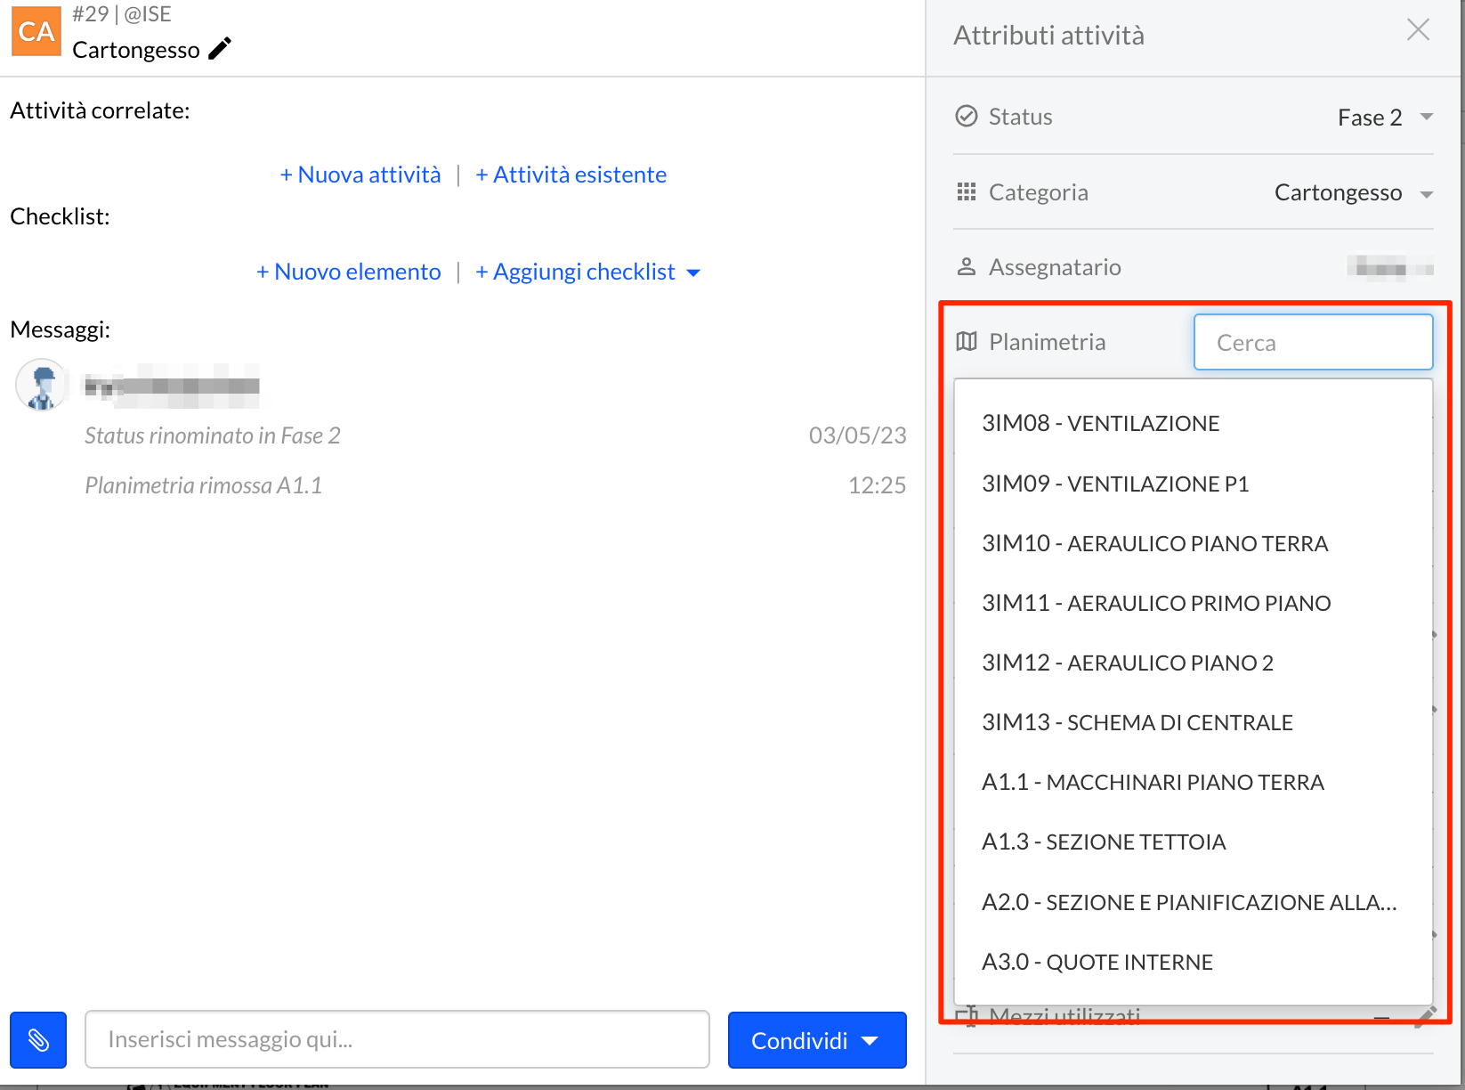Add a new related activity
Screen dimensions: 1465x1090
pos(360,175)
